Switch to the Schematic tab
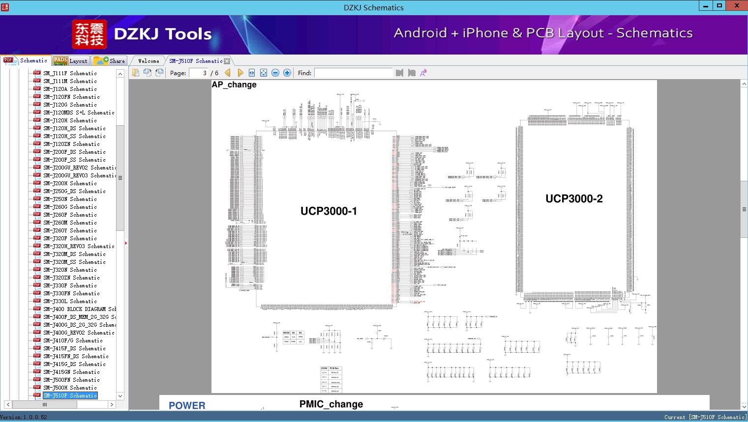748x422 pixels. 26,60
